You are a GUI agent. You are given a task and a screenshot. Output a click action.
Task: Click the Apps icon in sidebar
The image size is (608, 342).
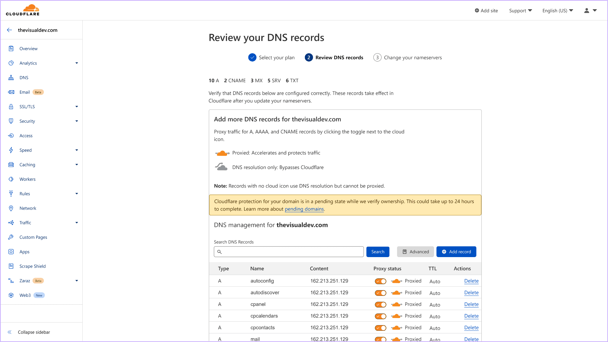11,251
